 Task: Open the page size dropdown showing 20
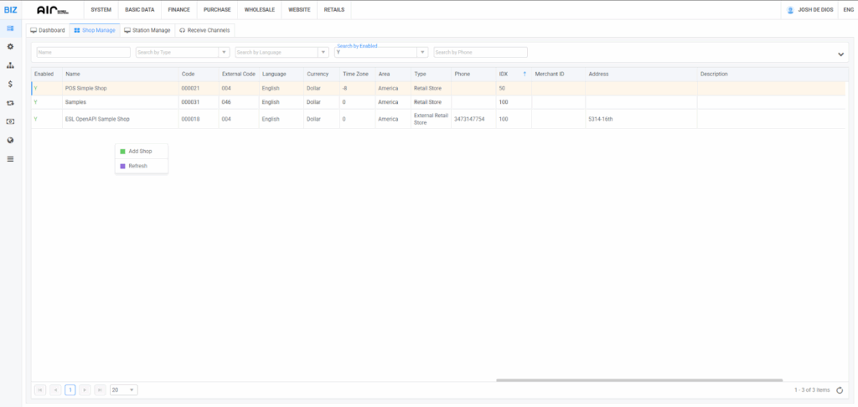click(124, 389)
